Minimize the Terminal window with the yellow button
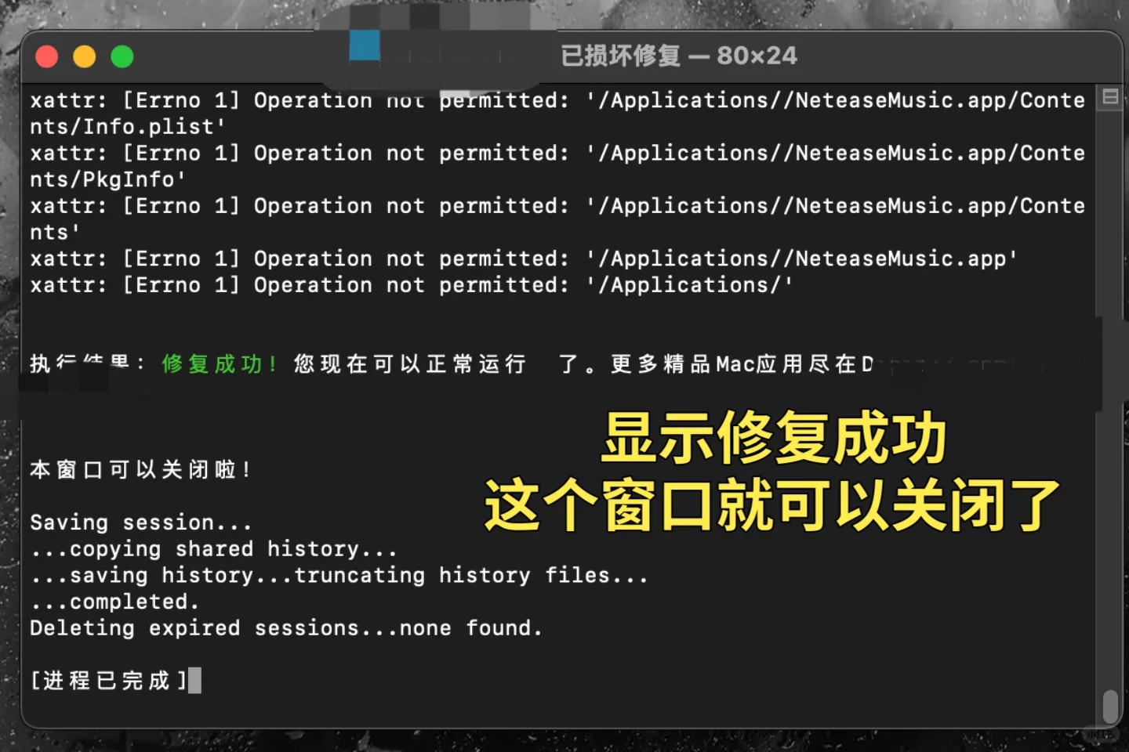This screenshot has height=752, width=1129. coord(85,56)
